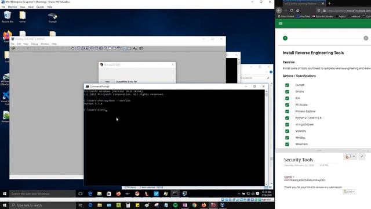371x209 pixels.
Task: Open the WinDbg Debug menu
Action: click(34, 44)
